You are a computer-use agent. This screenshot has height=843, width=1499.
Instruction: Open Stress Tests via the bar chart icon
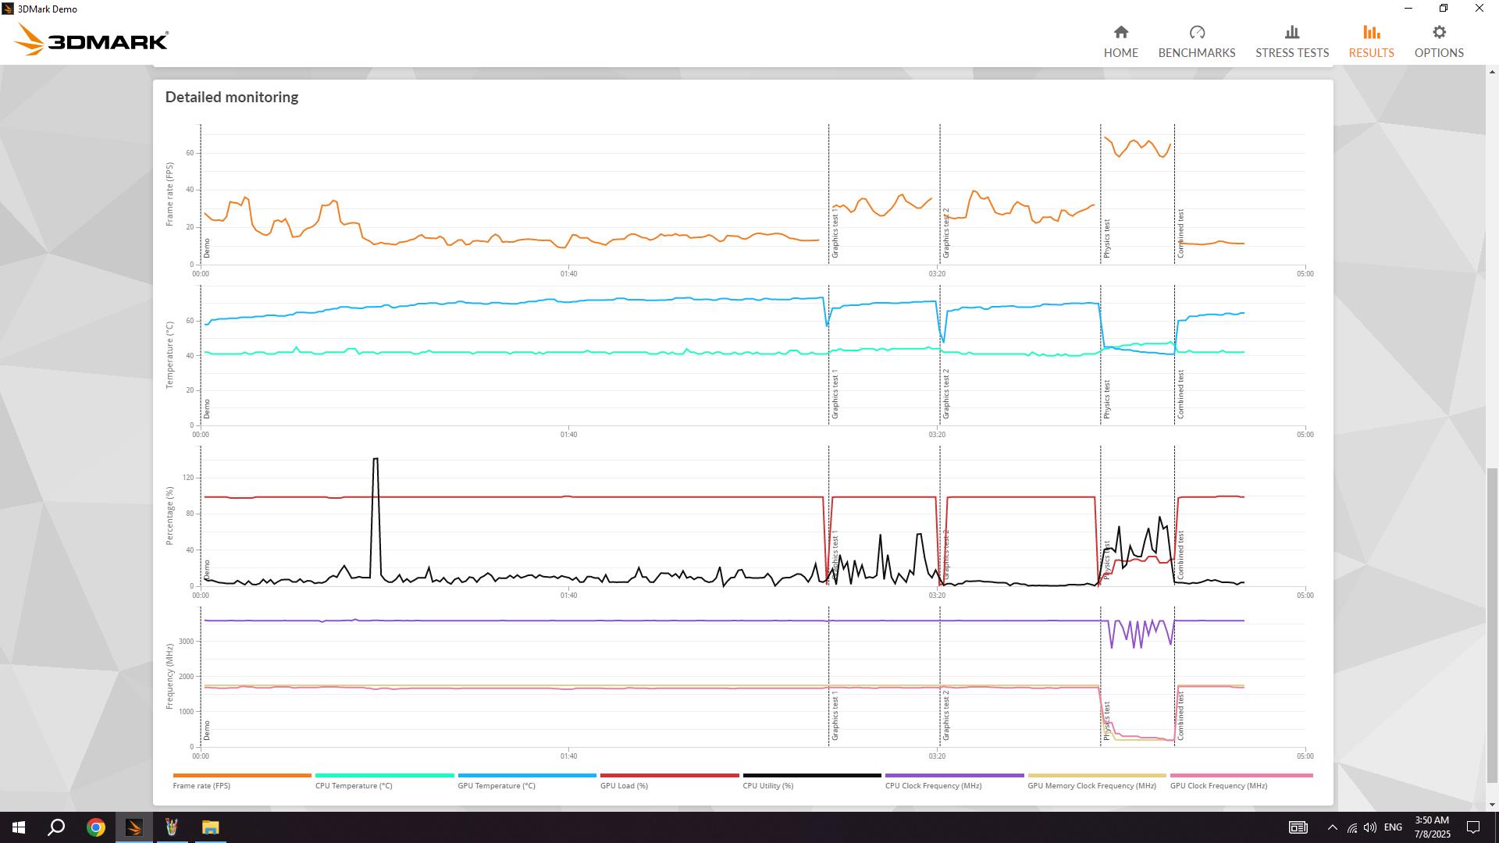(x=1291, y=33)
